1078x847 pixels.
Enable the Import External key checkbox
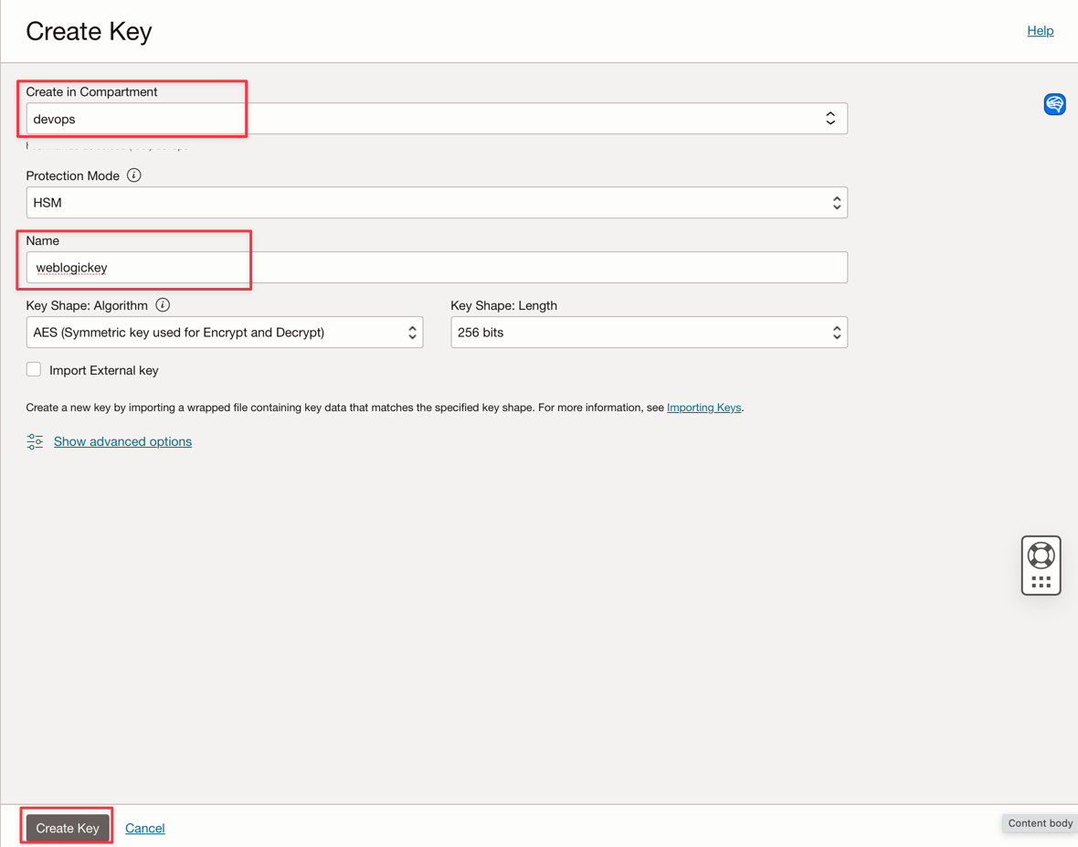[x=34, y=370]
